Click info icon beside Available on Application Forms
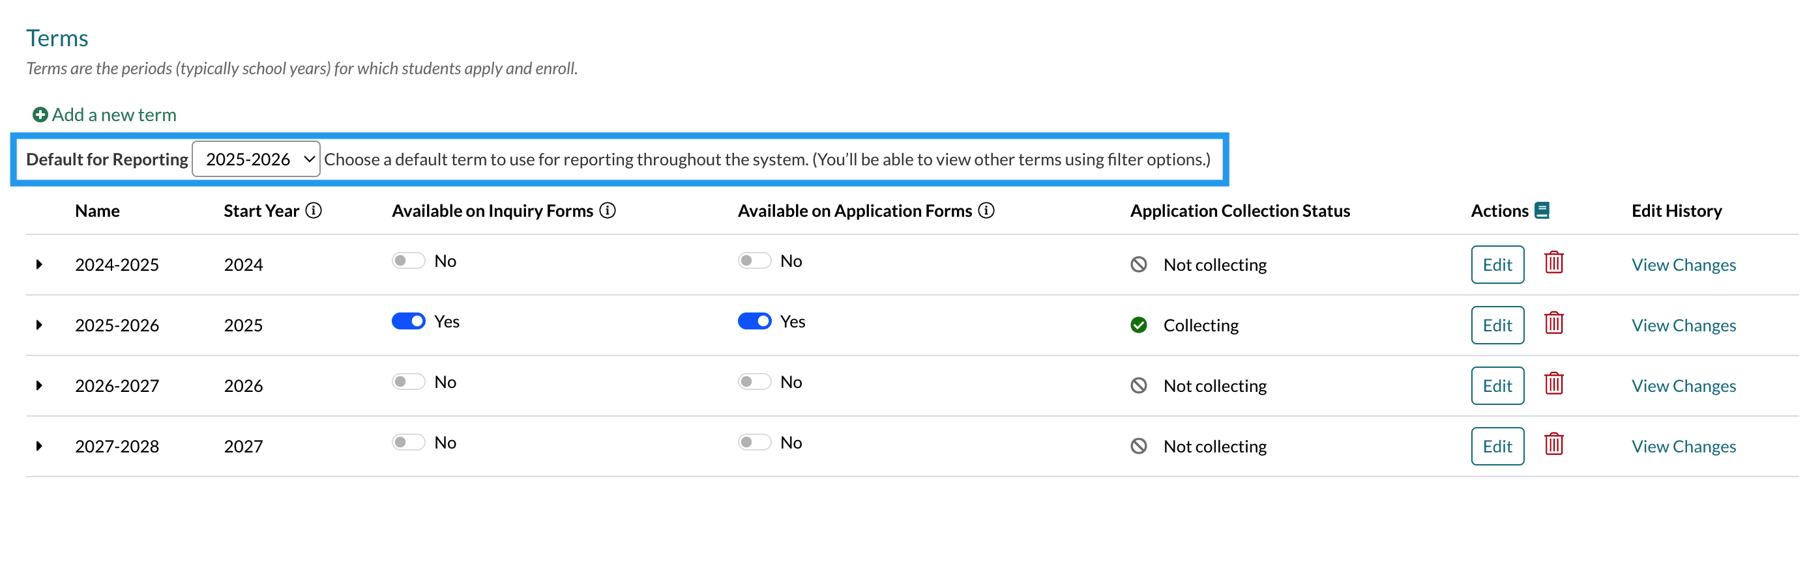This screenshot has height=582, width=1807. (x=986, y=211)
